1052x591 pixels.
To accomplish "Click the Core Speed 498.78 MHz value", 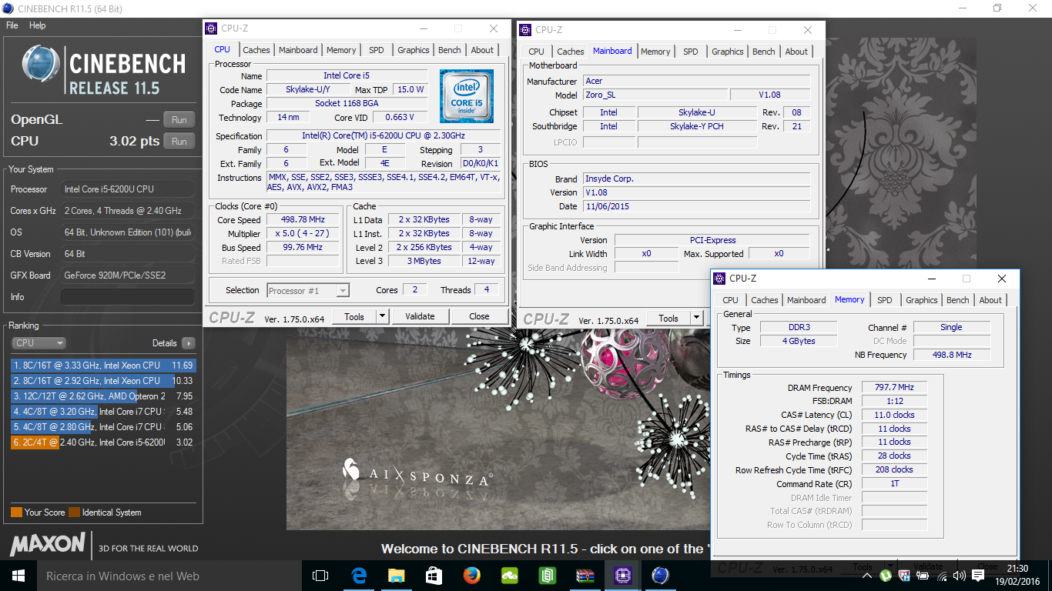I will tap(302, 220).
